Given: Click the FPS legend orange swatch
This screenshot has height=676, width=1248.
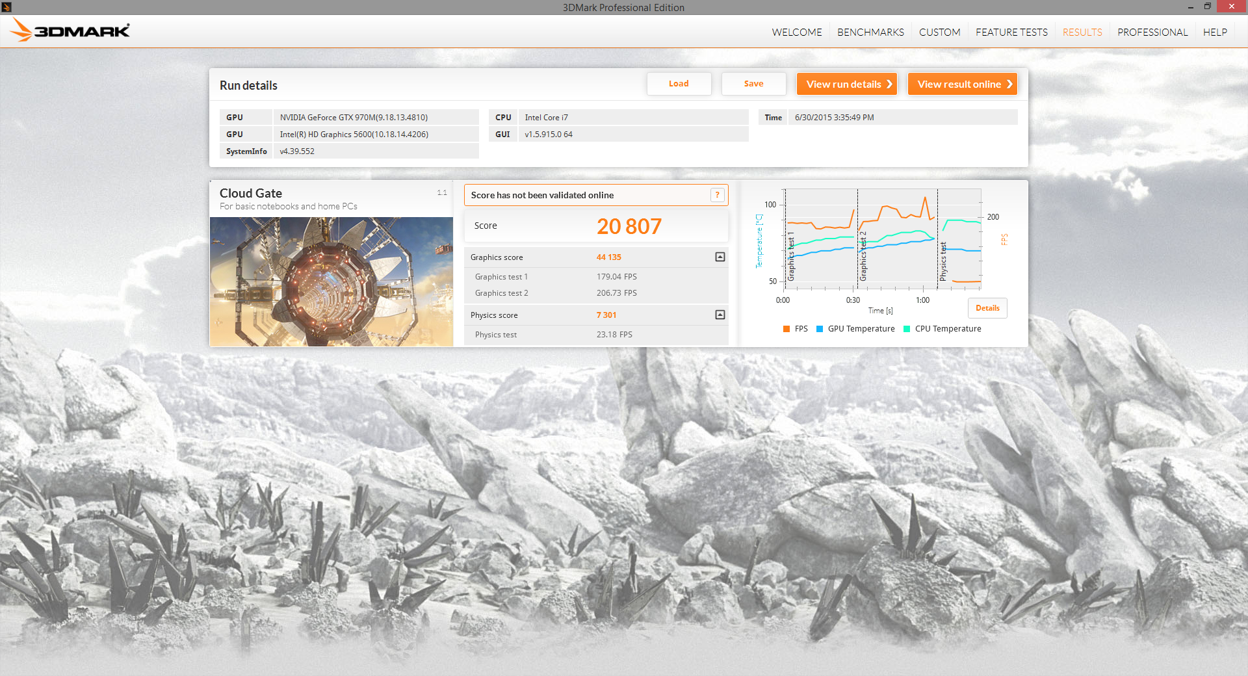Looking at the screenshot, I should click(x=787, y=329).
